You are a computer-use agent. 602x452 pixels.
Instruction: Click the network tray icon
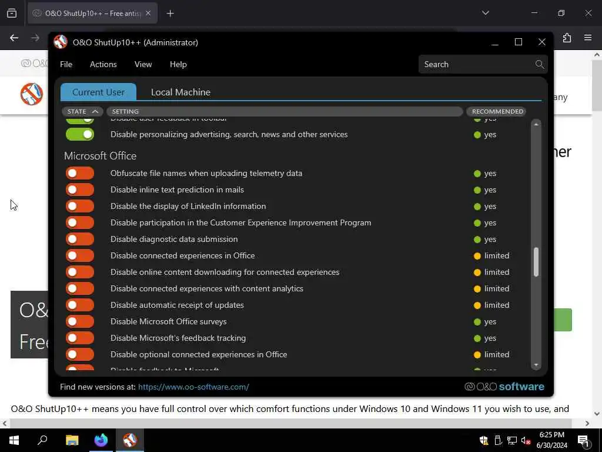(x=512, y=440)
